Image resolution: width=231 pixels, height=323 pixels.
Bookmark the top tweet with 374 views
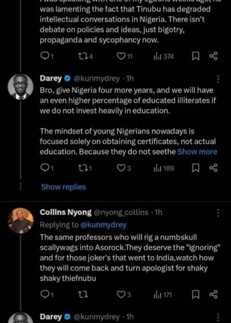tap(195, 56)
